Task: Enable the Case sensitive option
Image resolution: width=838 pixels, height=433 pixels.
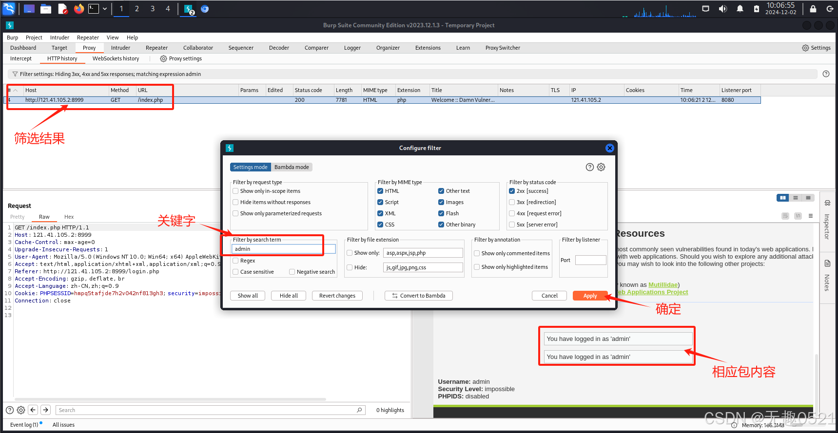Action: point(236,272)
